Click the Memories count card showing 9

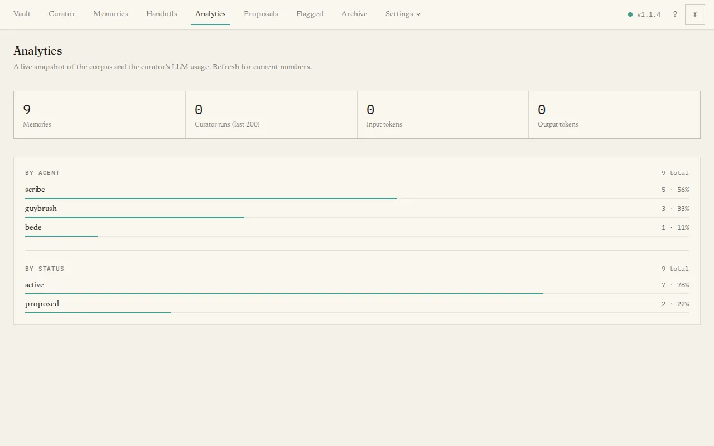click(x=99, y=115)
